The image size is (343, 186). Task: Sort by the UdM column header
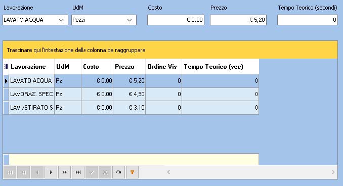pyautogui.click(x=68, y=66)
